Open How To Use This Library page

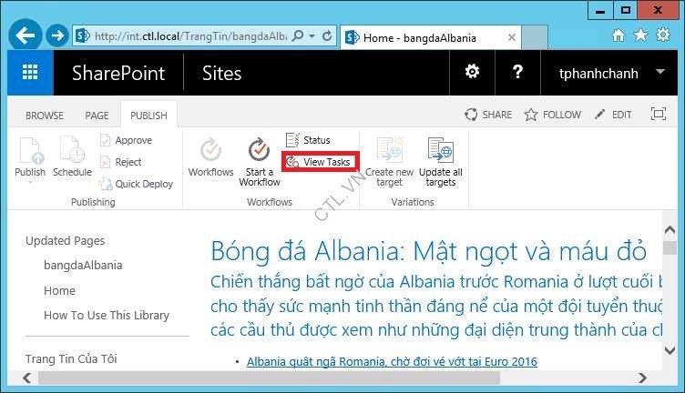107,316
